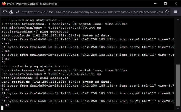Click the Firefox logo in title bar

4,4
